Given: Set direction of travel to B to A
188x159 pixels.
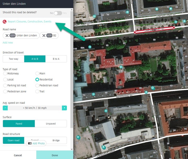Looking at the screenshot, I should point(56,59).
